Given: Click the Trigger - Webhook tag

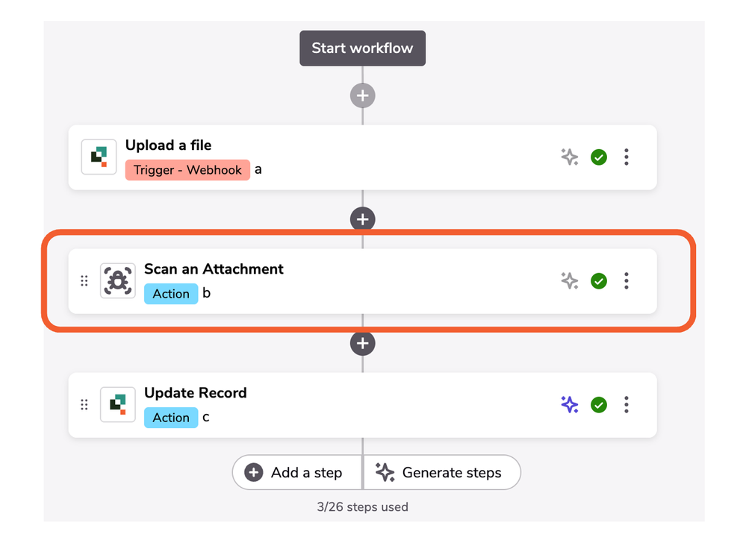Looking at the screenshot, I should 187,169.
